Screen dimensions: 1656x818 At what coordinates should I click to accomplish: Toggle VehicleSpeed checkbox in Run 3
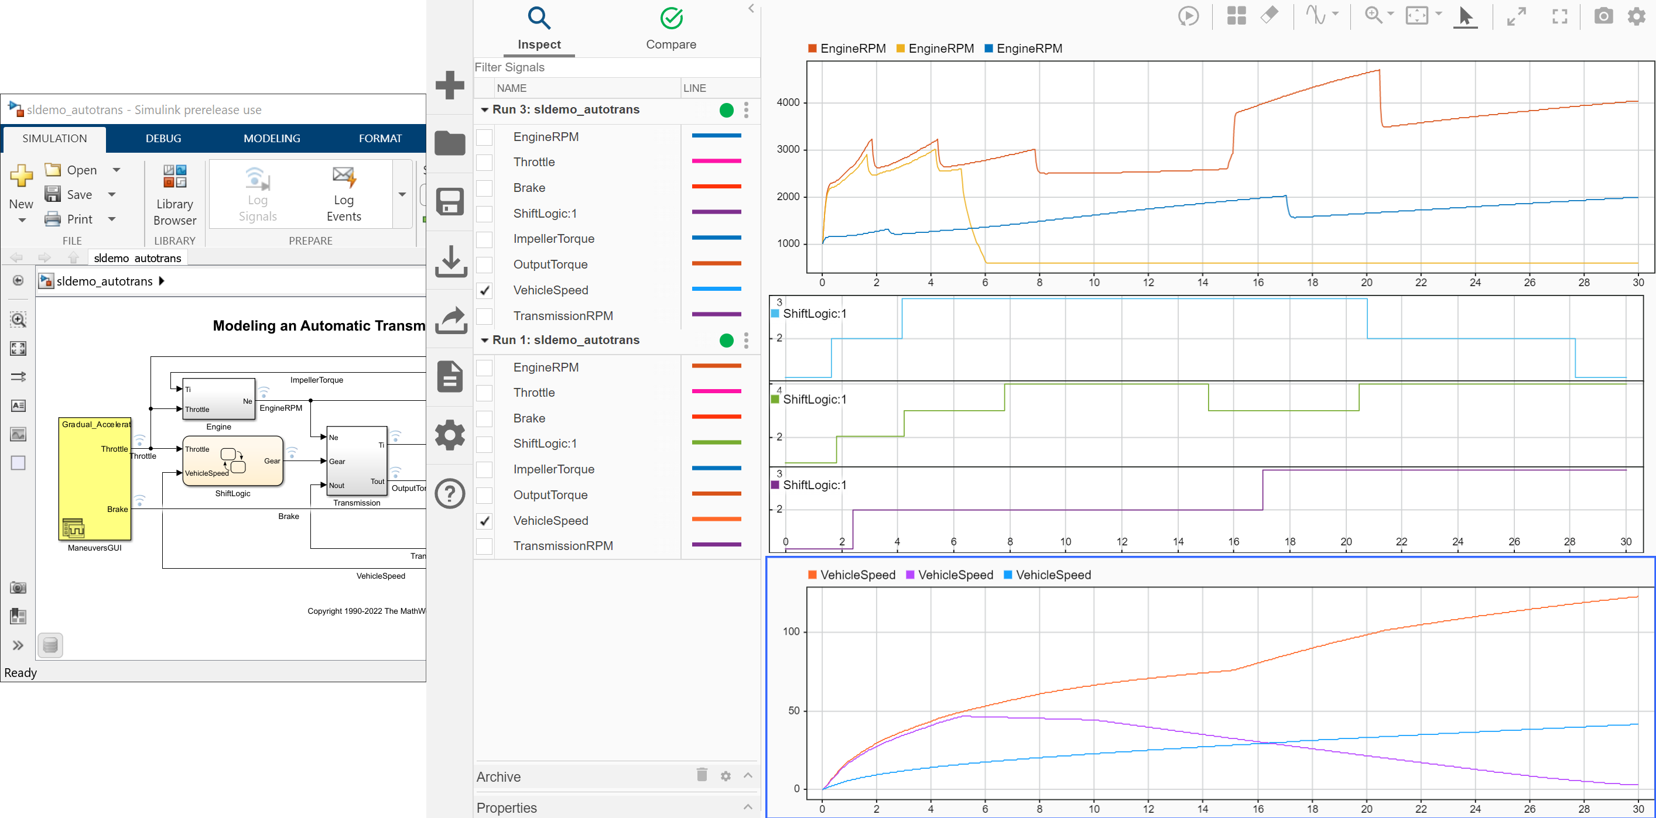pyautogui.click(x=485, y=290)
